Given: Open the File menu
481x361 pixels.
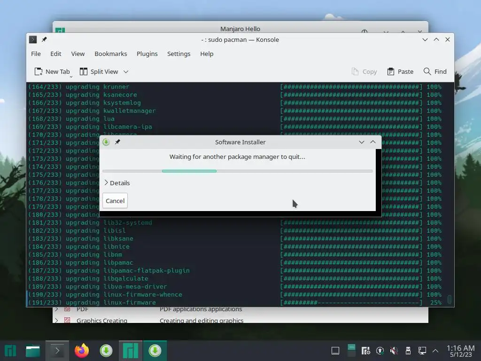Looking at the screenshot, I should 36,54.
